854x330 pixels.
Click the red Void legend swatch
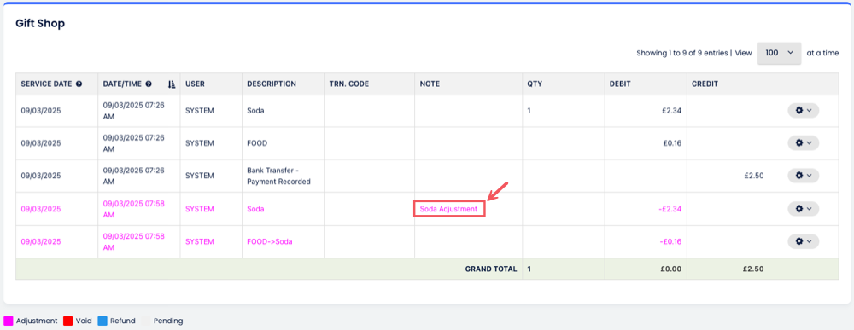68,321
